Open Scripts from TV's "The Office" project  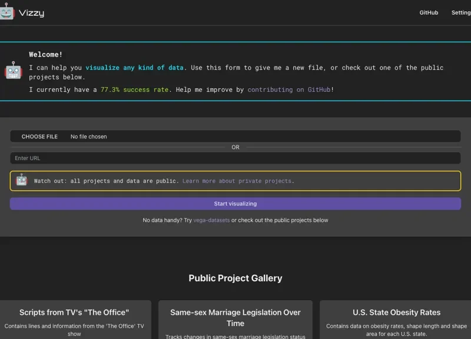[74, 313]
